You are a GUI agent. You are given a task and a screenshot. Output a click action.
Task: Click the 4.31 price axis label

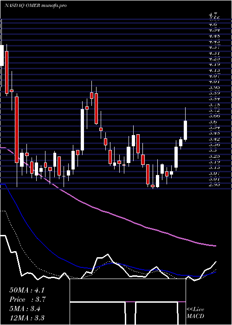point(214,53)
